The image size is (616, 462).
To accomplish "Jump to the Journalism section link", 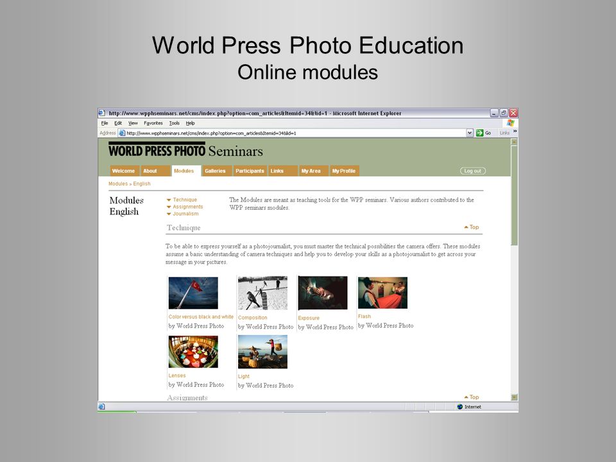I will tap(185, 214).
